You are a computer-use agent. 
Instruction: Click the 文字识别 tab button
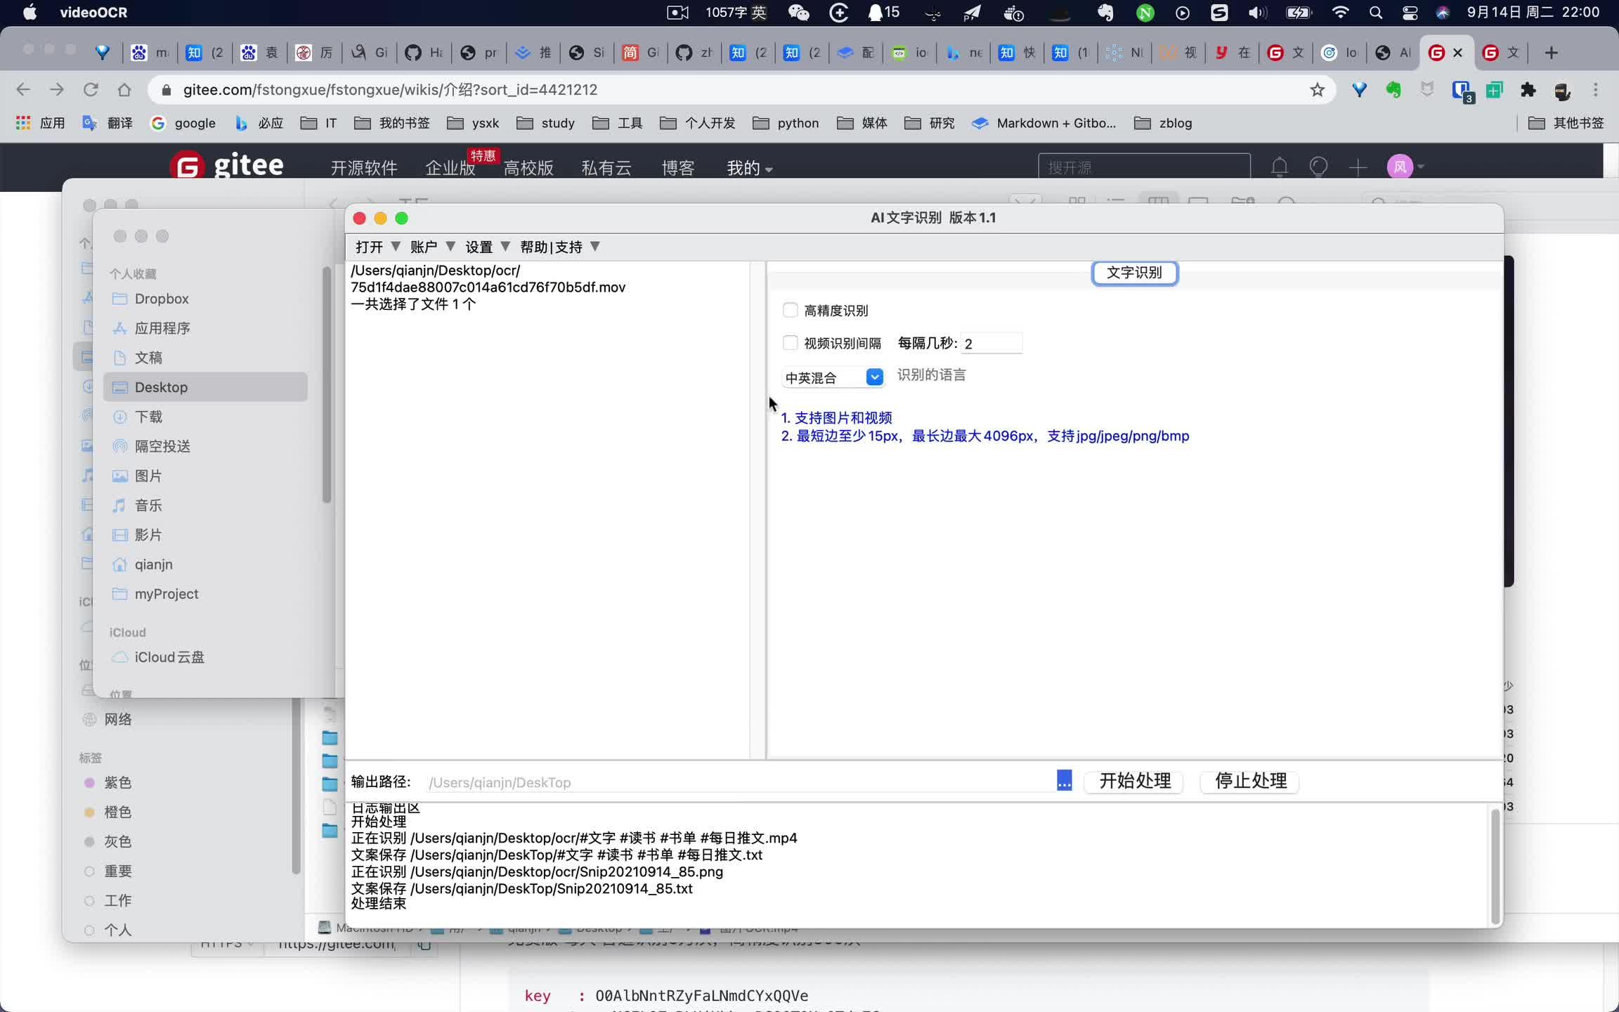(x=1134, y=273)
